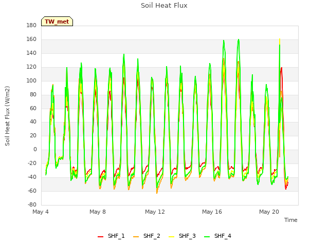Click the Soil Heat Flux chart title
329x246 pixels.
[x=164, y=6]
